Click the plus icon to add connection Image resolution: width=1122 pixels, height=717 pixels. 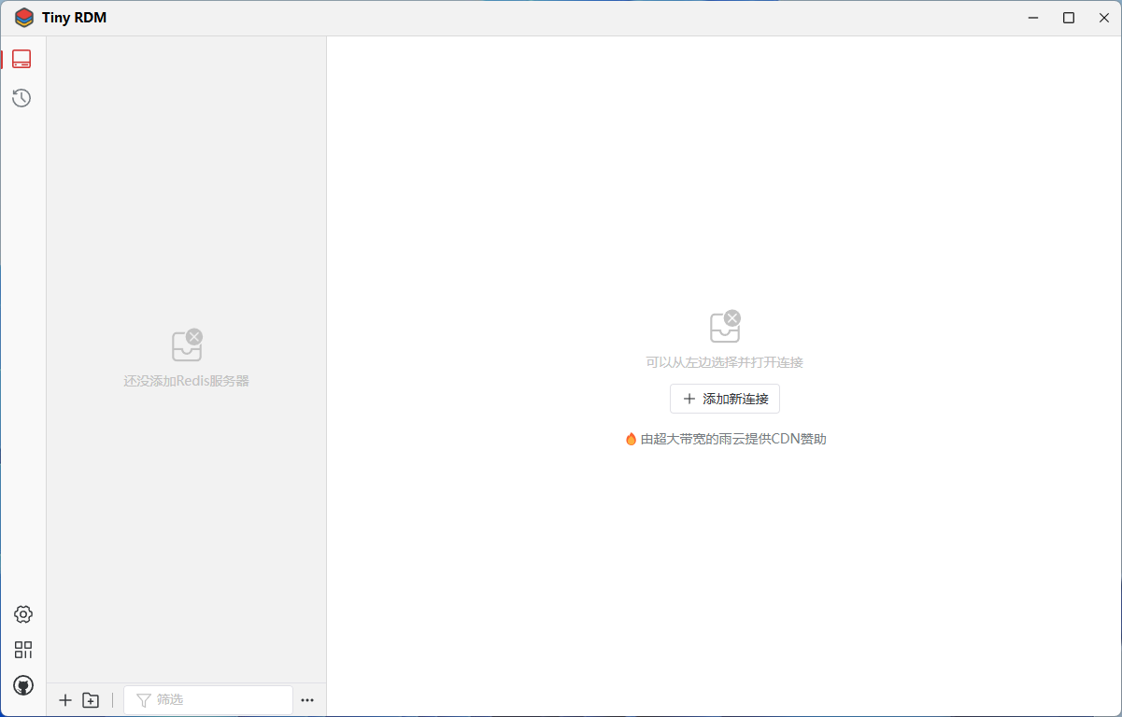[x=65, y=700]
